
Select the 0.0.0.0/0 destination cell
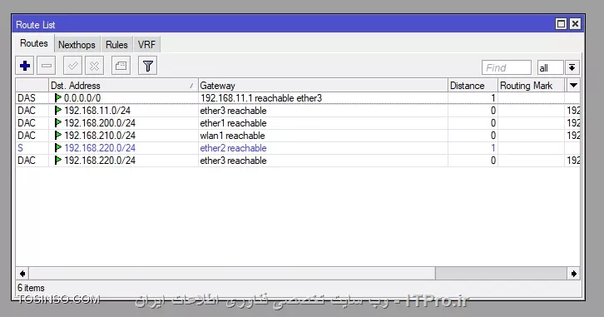coord(123,98)
